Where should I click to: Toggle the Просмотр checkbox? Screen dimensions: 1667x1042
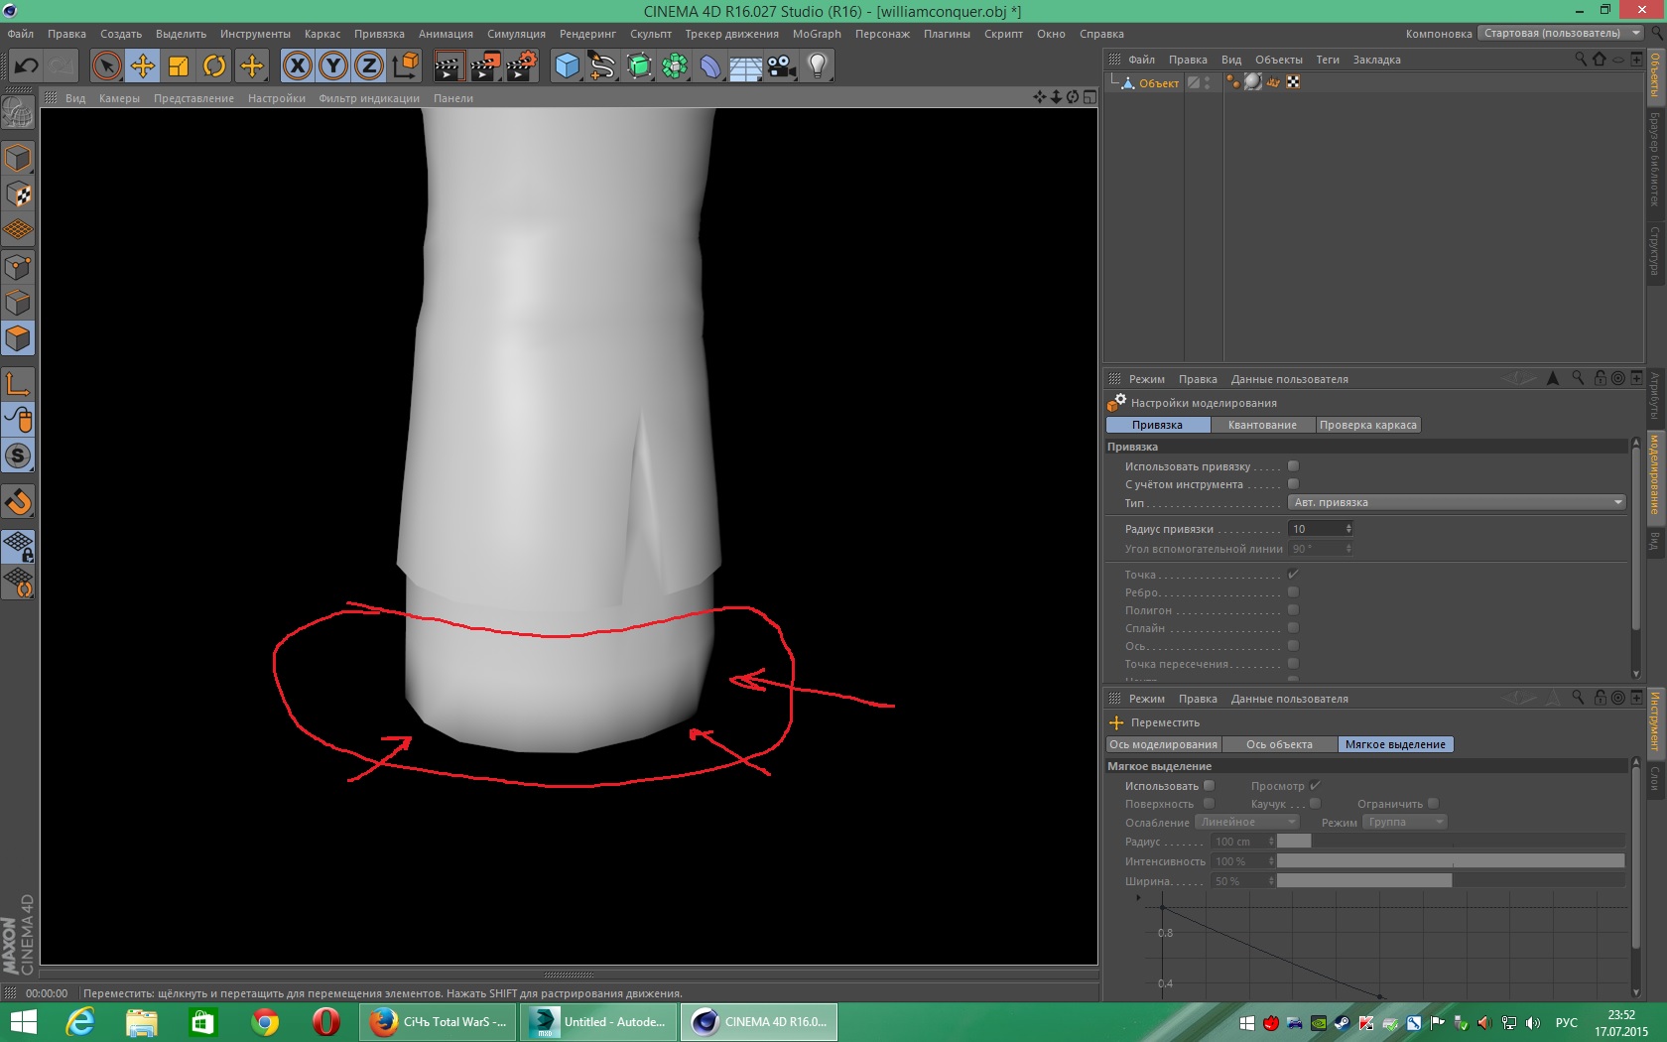1315,786
